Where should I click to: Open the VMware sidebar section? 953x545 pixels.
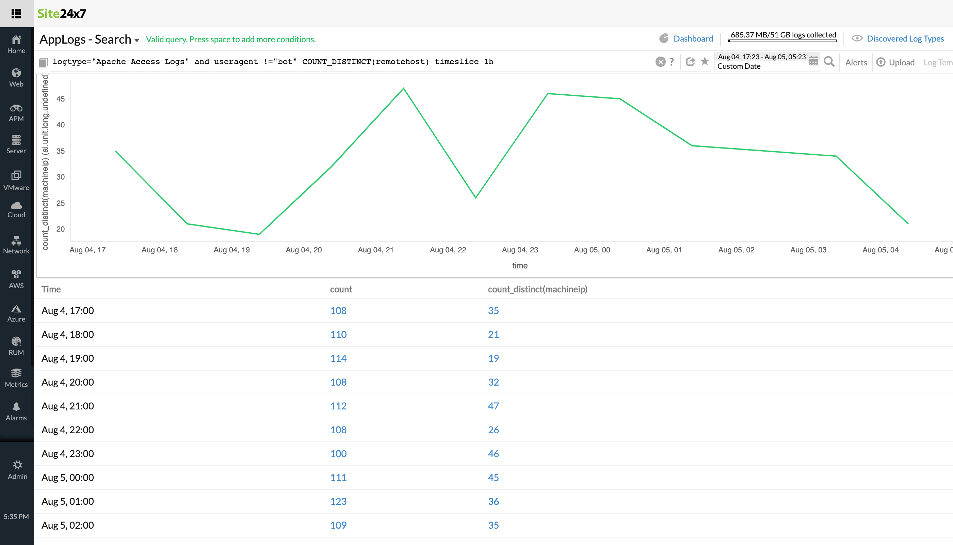16,181
